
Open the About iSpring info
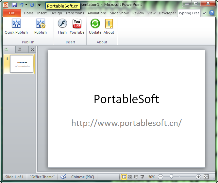[109, 26]
